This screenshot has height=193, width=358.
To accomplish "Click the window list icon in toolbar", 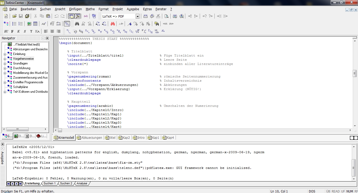I will [x=94, y=16].
